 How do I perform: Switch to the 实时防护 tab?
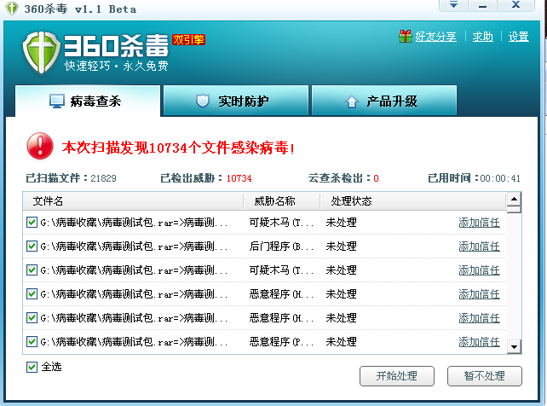236,101
